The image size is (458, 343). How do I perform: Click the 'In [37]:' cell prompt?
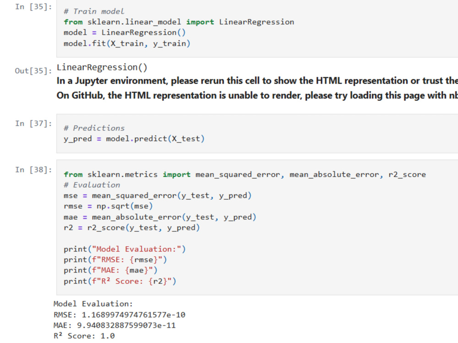tap(33, 123)
